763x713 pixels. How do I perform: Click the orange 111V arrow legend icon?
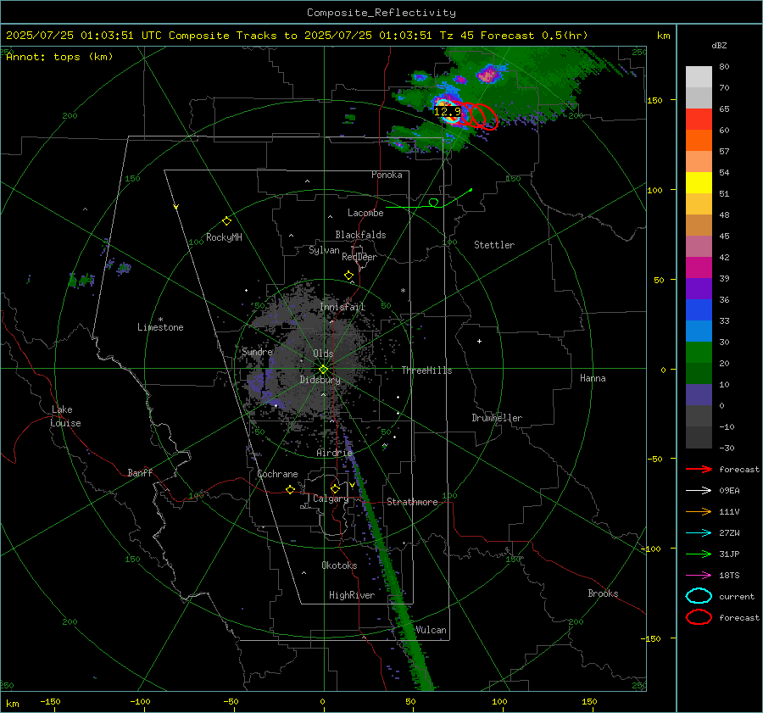coord(699,511)
